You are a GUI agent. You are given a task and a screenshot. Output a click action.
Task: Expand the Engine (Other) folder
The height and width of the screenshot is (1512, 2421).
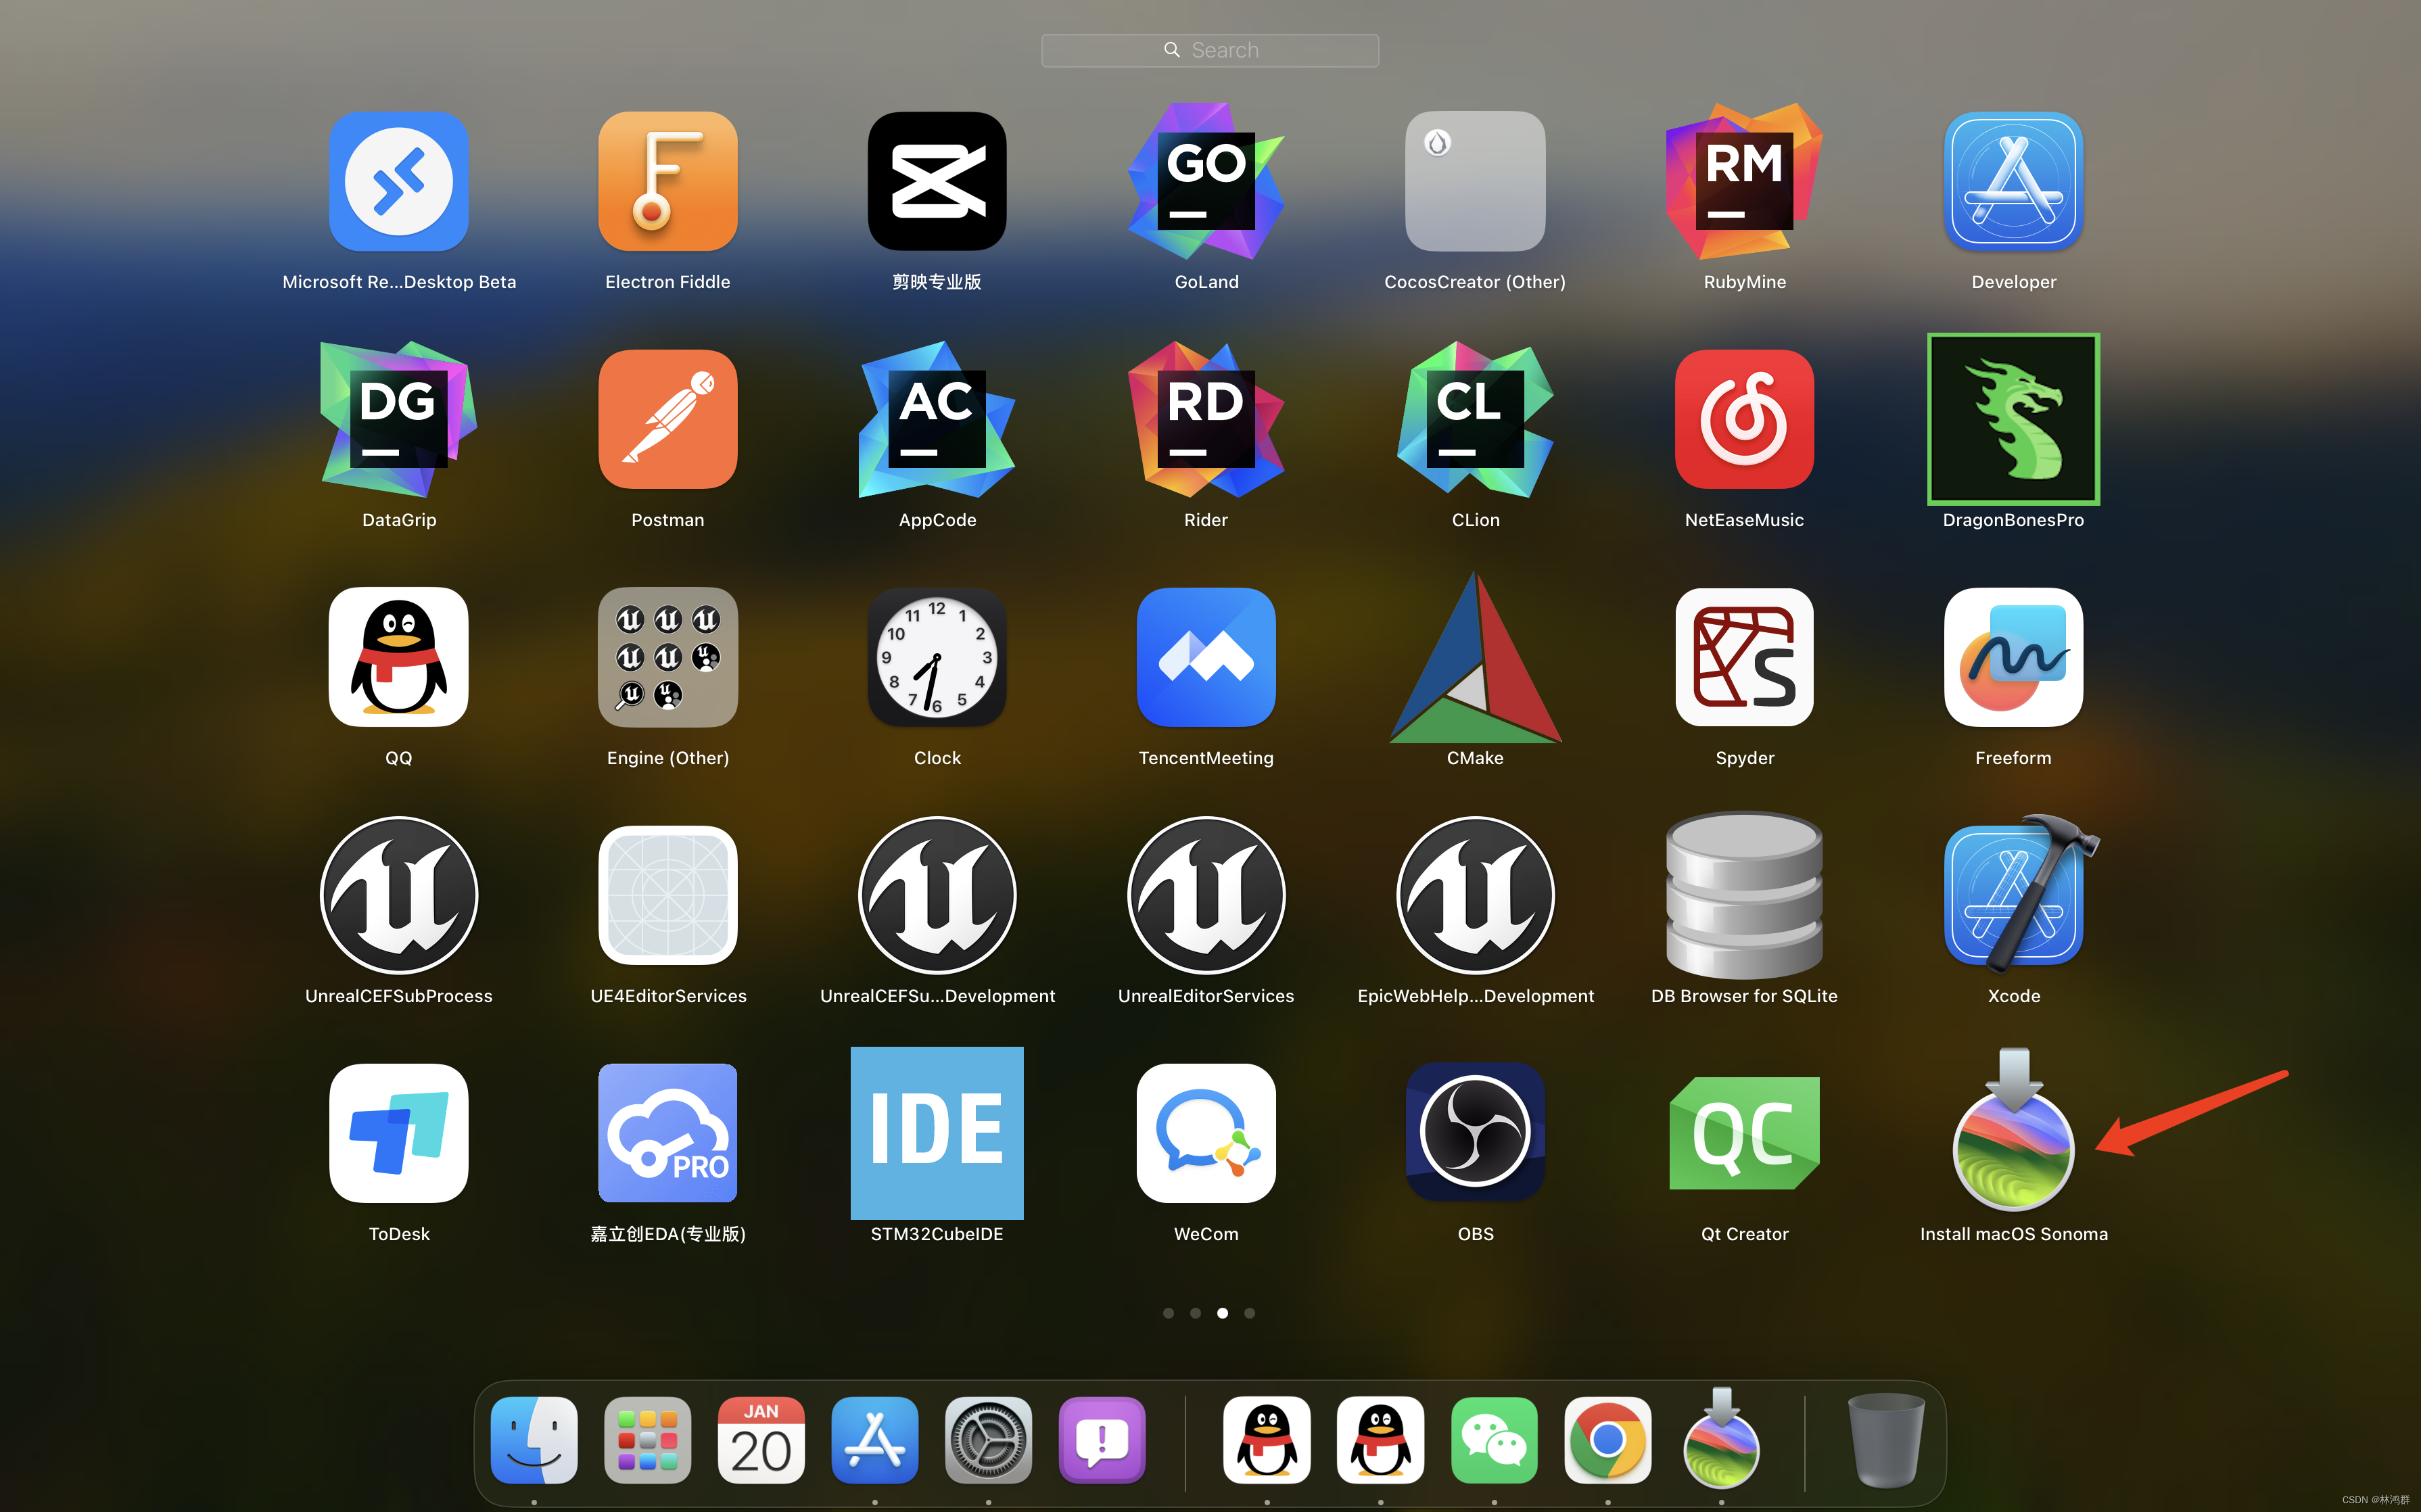click(x=667, y=658)
